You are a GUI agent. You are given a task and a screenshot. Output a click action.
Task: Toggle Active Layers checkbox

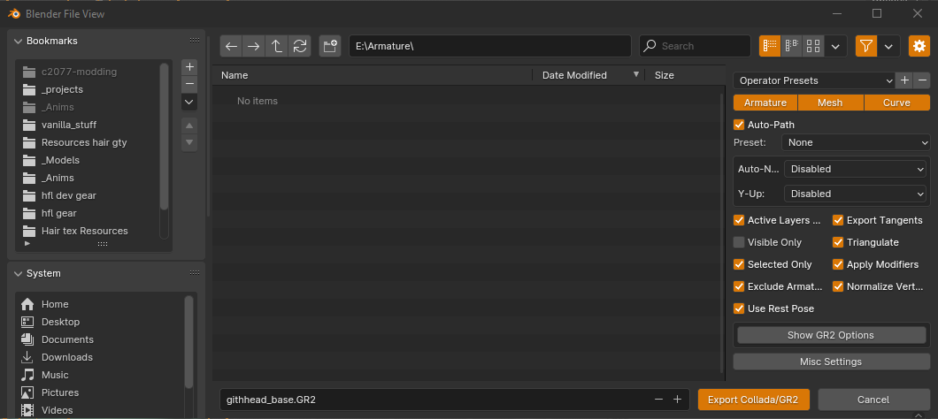(739, 220)
